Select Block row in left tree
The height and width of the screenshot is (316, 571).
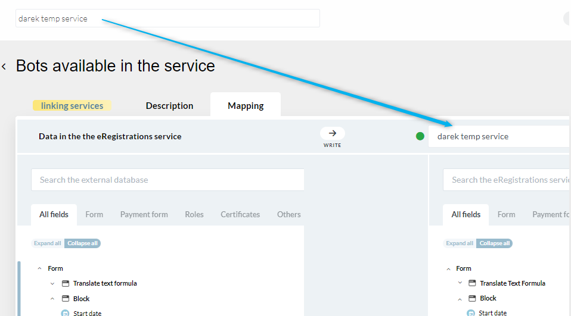point(81,299)
